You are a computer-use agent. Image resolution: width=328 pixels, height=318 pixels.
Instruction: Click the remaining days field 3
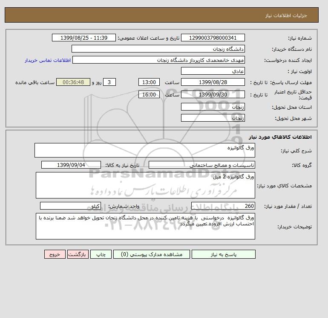109,82
